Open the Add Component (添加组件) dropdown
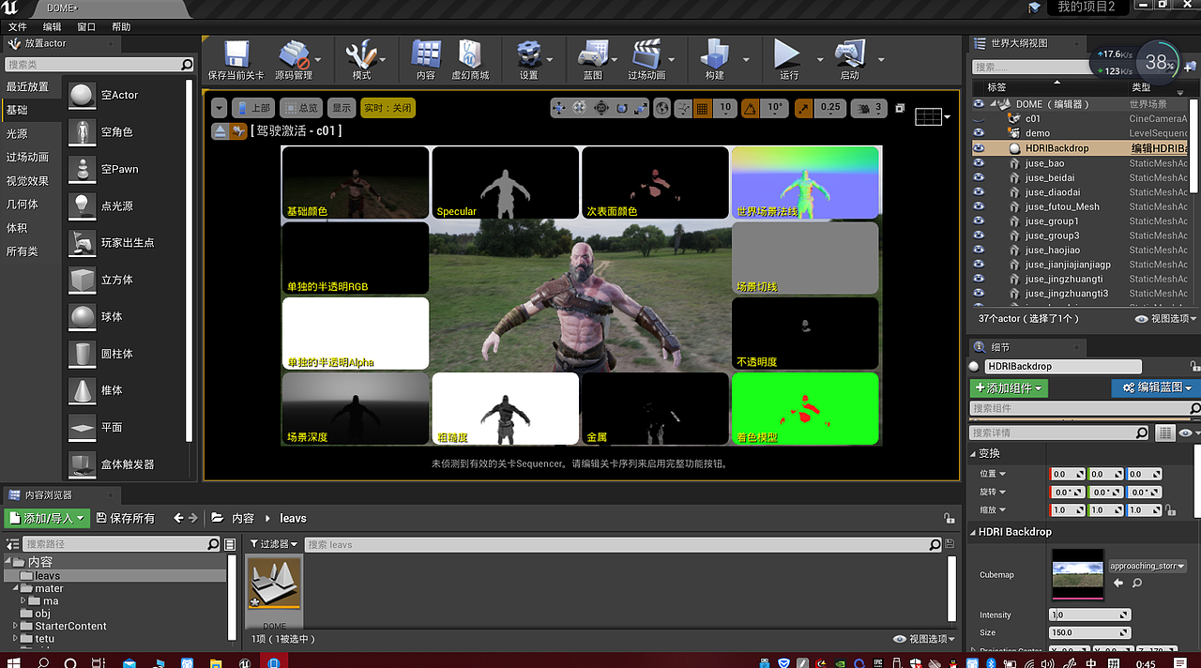1201x668 pixels. (x=1009, y=387)
